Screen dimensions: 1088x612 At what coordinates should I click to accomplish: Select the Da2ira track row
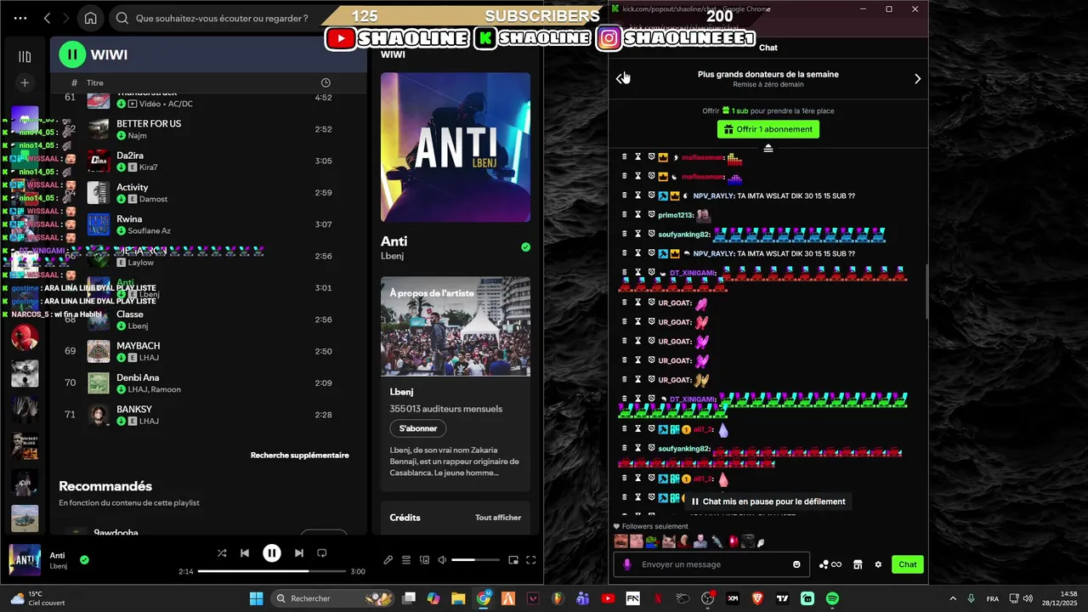coord(208,161)
